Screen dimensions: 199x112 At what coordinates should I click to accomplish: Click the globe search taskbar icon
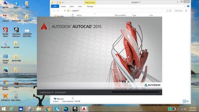[66, 109]
